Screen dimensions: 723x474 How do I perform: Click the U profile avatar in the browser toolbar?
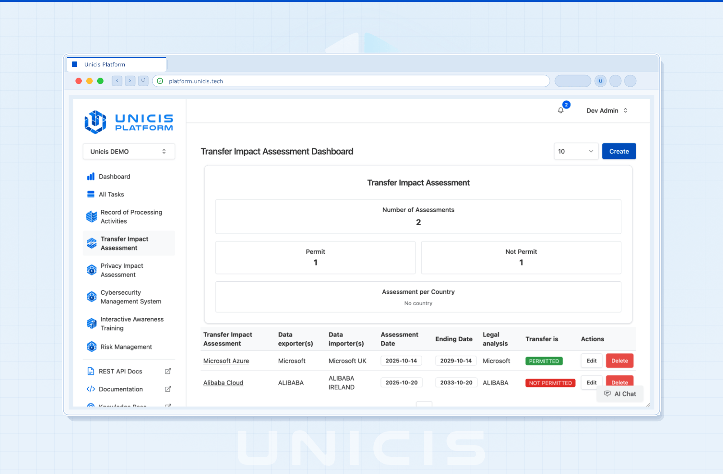click(x=601, y=81)
